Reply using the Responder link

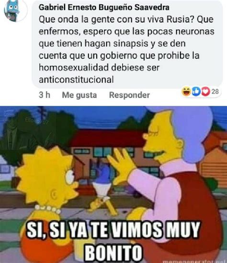(x=129, y=95)
